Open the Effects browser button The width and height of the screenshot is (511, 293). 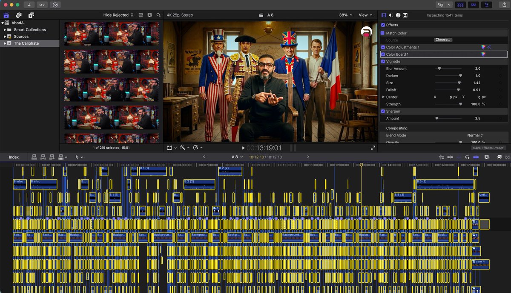pyautogui.click(x=499, y=157)
